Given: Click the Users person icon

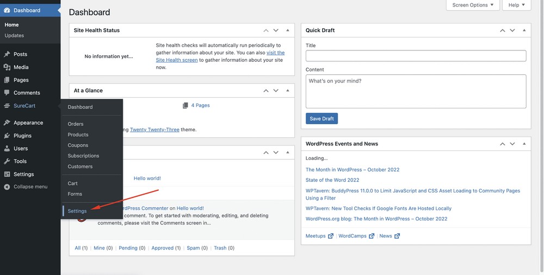Looking at the screenshot, I should pyautogui.click(x=7, y=149).
